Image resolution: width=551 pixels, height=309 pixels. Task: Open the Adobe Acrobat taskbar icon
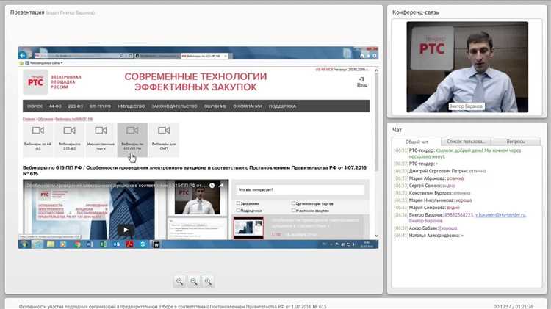click(x=129, y=244)
